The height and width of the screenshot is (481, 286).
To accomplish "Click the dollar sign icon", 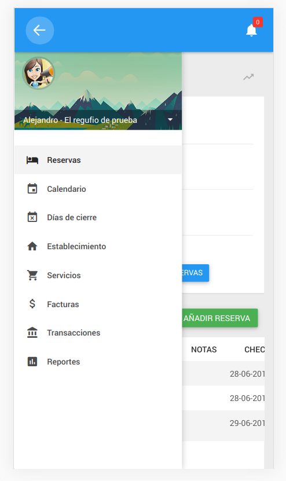I will coord(32,304).
